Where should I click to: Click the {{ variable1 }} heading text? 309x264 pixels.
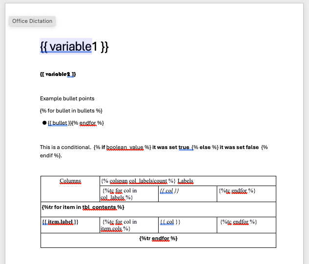point(74,46)
